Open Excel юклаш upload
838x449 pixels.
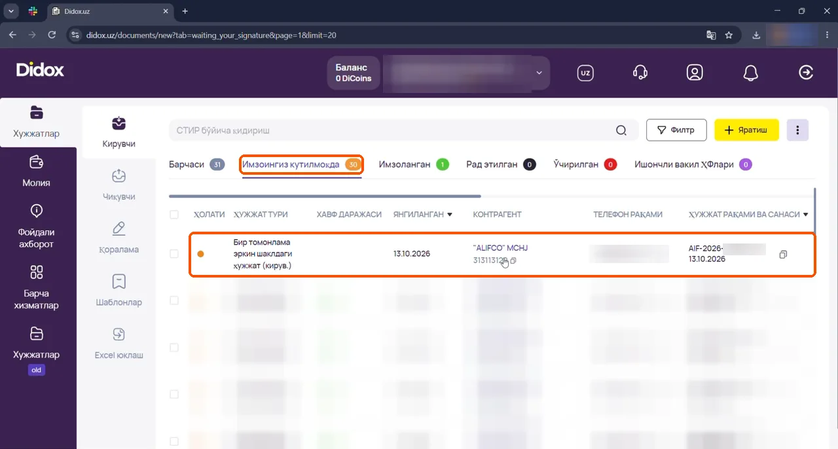[118, 344]
